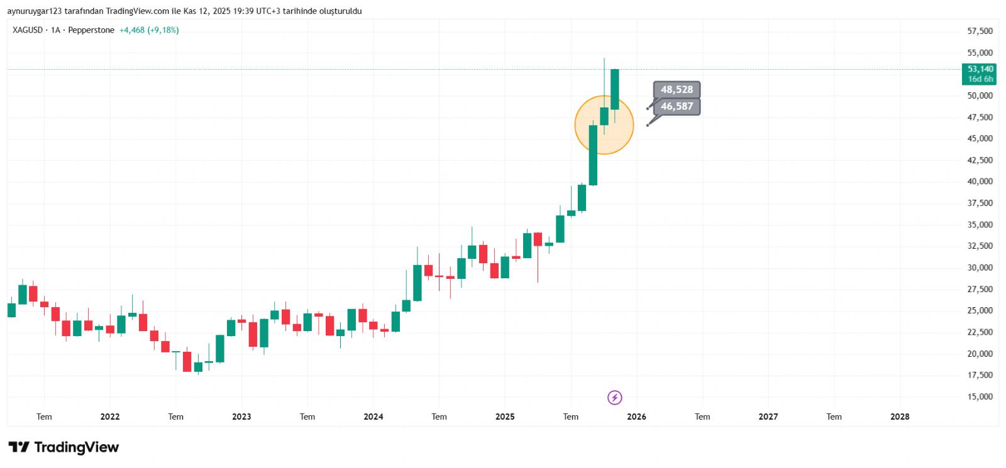The image size is (1006, 468).
Task: Click the XAGUSD symbol title
Action: pos(28,30)
